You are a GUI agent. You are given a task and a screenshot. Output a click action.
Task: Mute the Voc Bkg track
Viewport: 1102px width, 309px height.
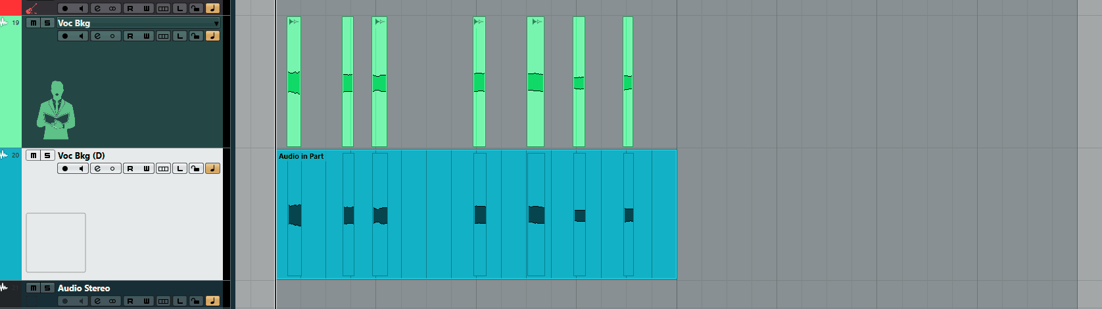point(34,23)
